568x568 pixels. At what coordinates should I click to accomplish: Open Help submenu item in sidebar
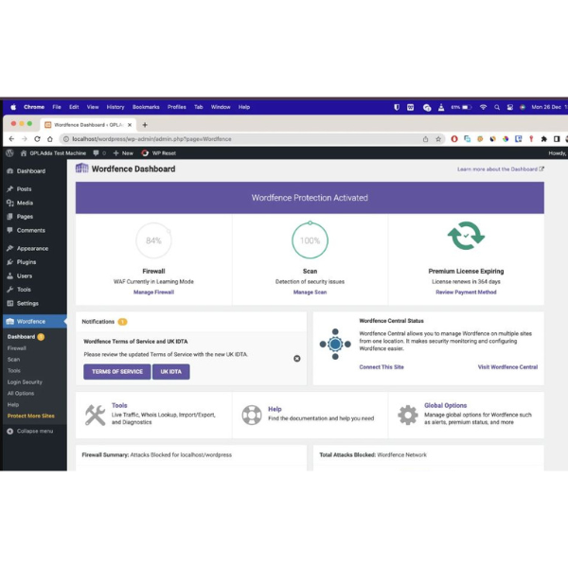pos(13,405)
